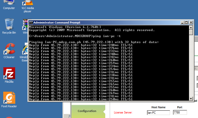
Task: Click the Host Name column label
Action: coord(158,107)
